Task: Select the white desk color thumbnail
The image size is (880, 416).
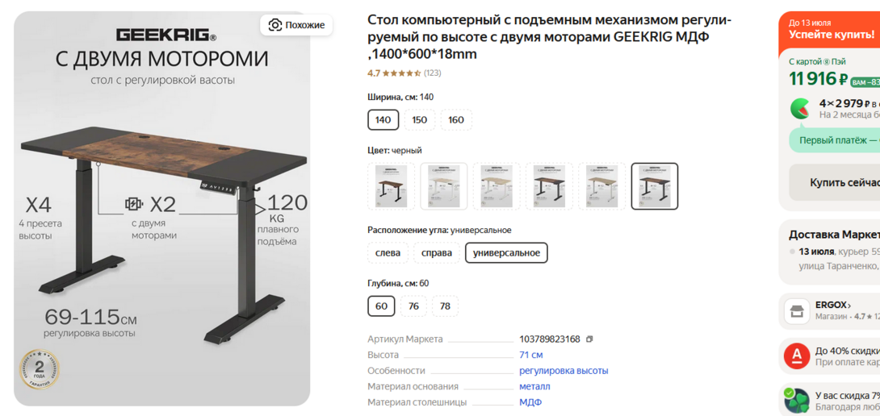Action: coord(444,186)
